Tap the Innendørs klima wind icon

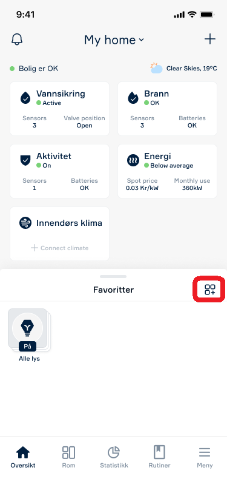(25, 223)
